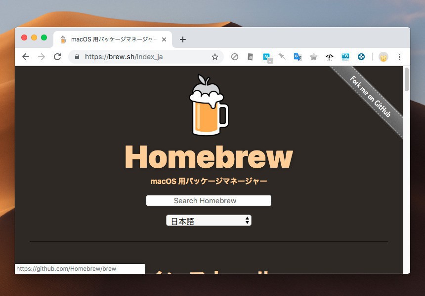Reload the brew.sh page

point(57,57)
